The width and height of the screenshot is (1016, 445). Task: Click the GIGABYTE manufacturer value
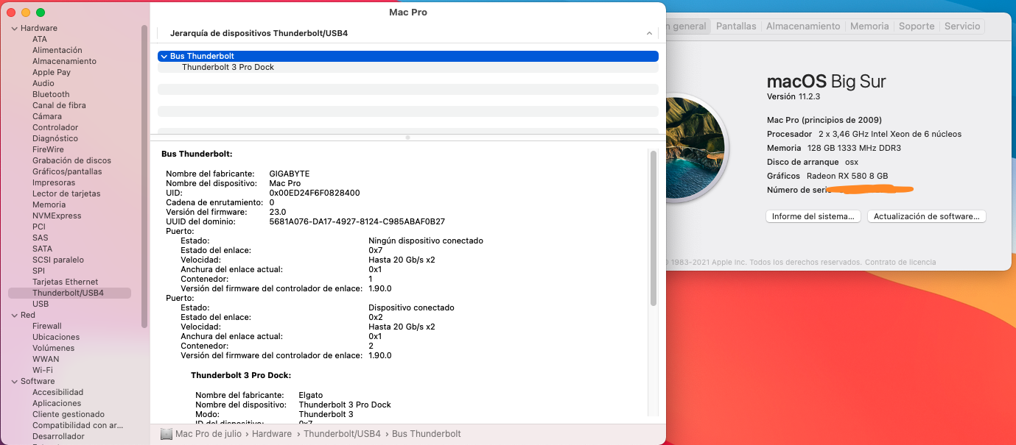point(290,174)
